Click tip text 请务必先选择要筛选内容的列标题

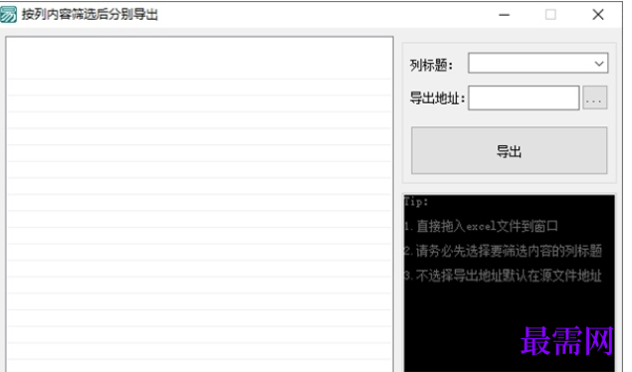pos(509,251)
